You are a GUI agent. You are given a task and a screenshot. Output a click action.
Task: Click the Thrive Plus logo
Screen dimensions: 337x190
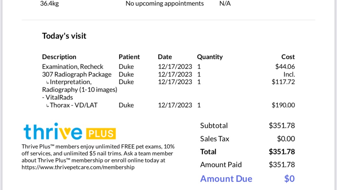point(70,131)
